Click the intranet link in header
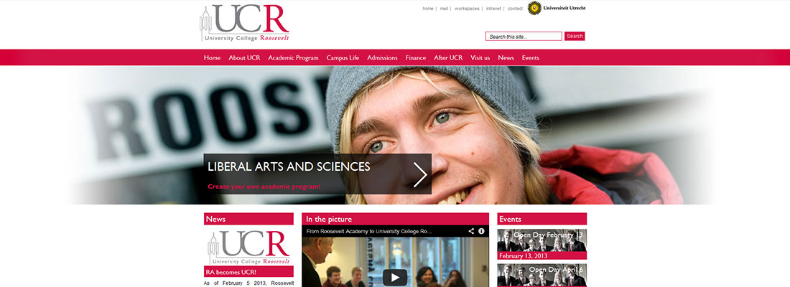This screenshot has width=790, height=287. [x=493, y=9]
